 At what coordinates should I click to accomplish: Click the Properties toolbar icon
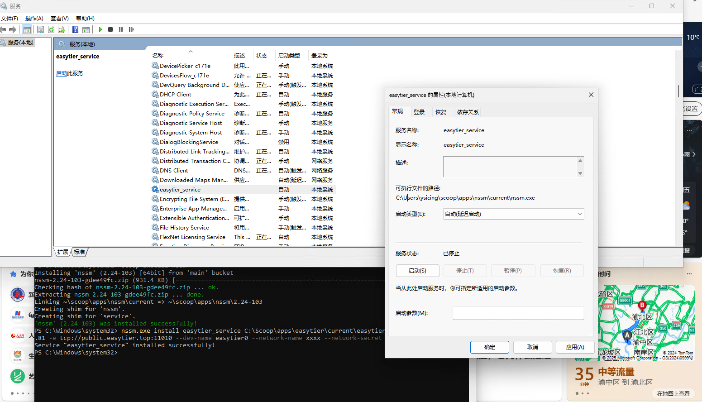[x=40, y=29]
